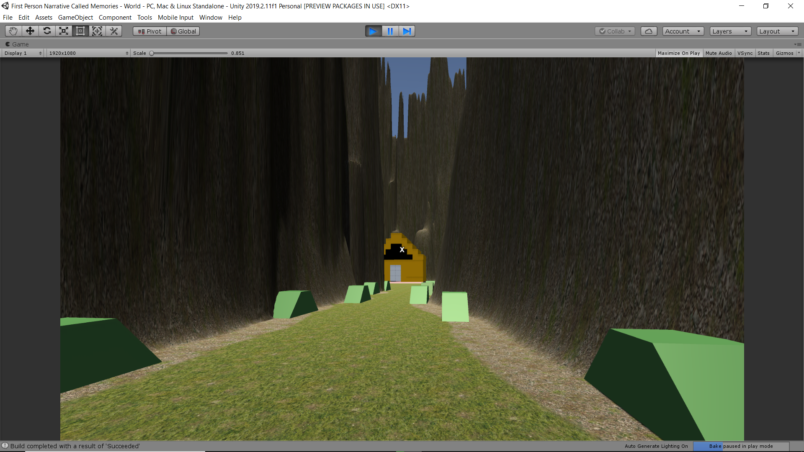Expand the Gizmos dropdown arrow

799,53
